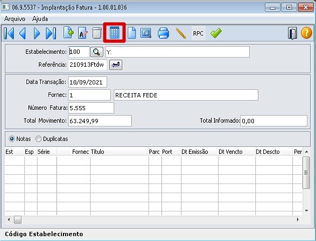Screen dimensions: 316x241
Task: Close the Implantação Fatura window
Action: pos(306,8)
